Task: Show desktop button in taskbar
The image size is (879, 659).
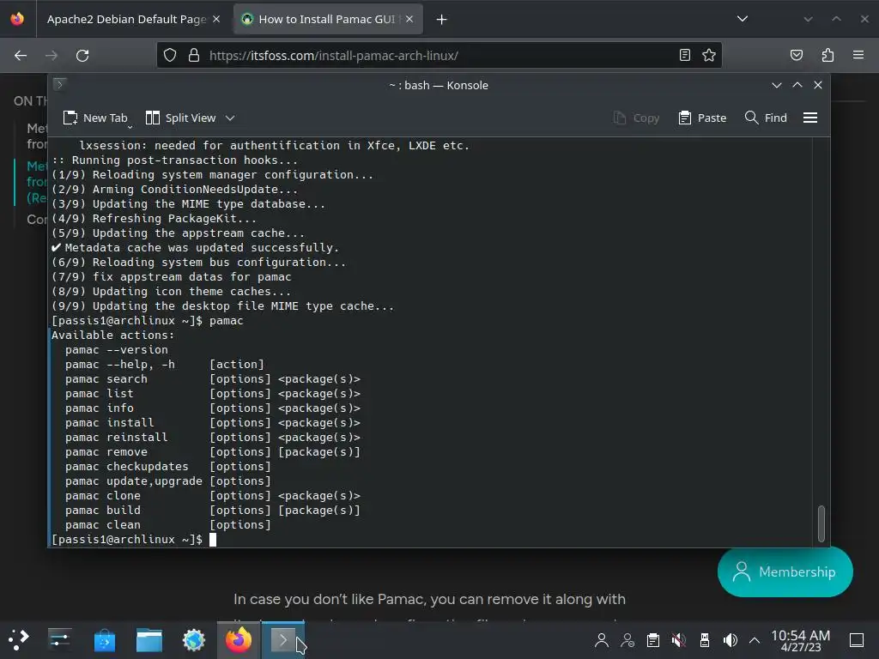Action: [857, 640]
